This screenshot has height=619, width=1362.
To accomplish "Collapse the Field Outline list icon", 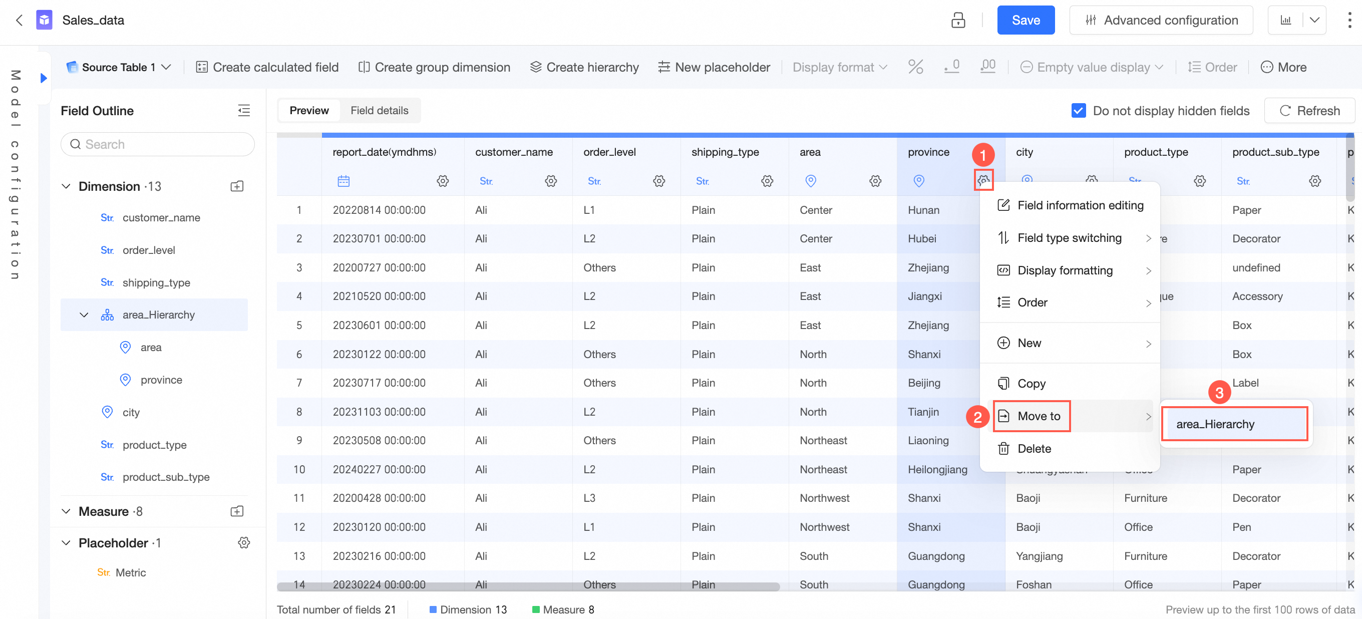I will tap(244, 111).
